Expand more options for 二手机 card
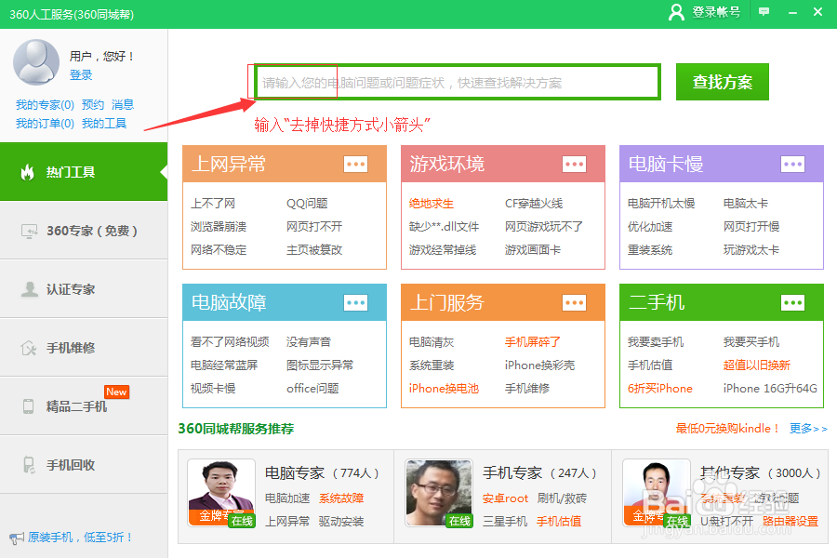Viewport: 837px width, 558px height. tap(792, 303)
